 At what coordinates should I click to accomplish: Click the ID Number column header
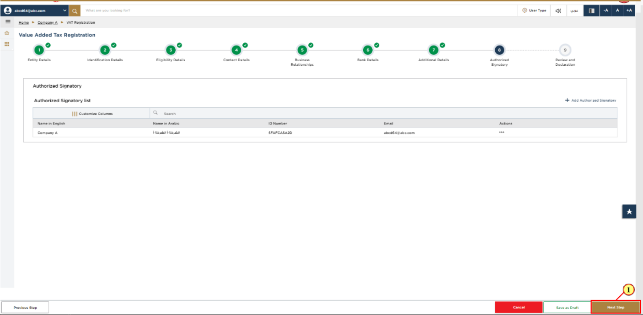[278, 124]
